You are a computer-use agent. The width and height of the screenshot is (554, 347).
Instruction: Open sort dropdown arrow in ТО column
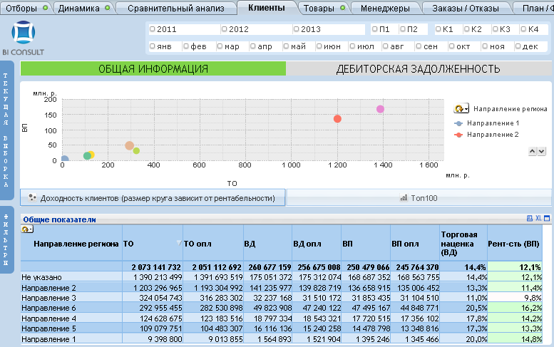click(x=179, y=242)
